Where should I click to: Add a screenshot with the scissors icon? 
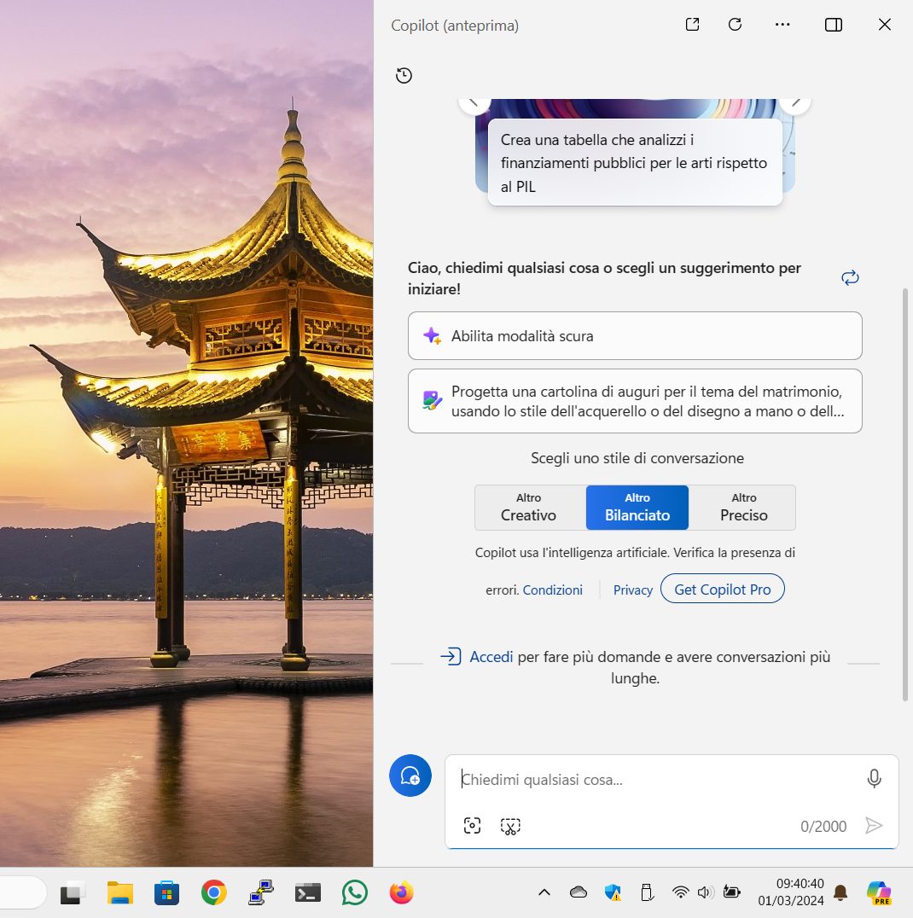(510, 826)
